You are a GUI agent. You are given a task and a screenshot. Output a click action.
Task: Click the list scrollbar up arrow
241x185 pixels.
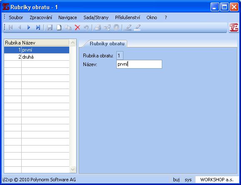(73, 43)
